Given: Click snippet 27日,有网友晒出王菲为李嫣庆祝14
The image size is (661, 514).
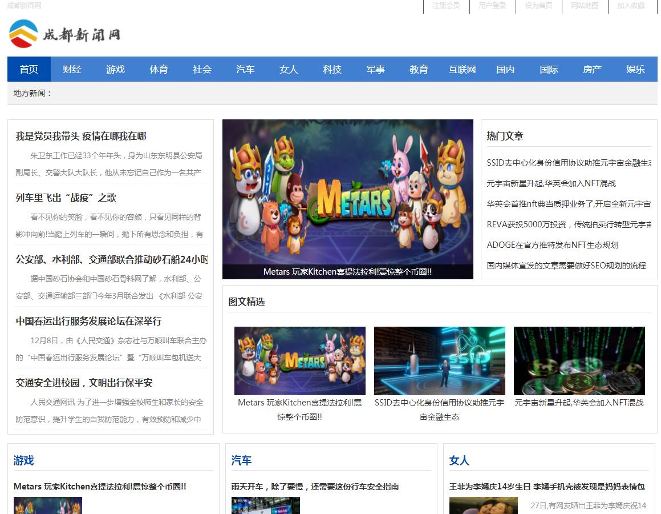Looking at the screenshot, I should coord(588,505).
